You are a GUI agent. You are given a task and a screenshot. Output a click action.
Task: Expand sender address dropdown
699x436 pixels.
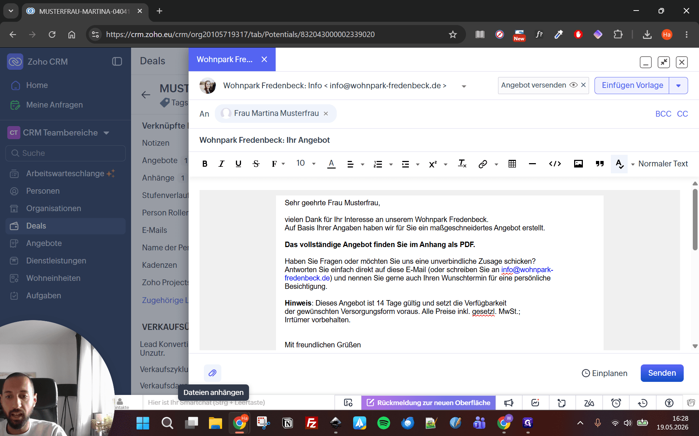pyautogui.click(x=464, y=86)
